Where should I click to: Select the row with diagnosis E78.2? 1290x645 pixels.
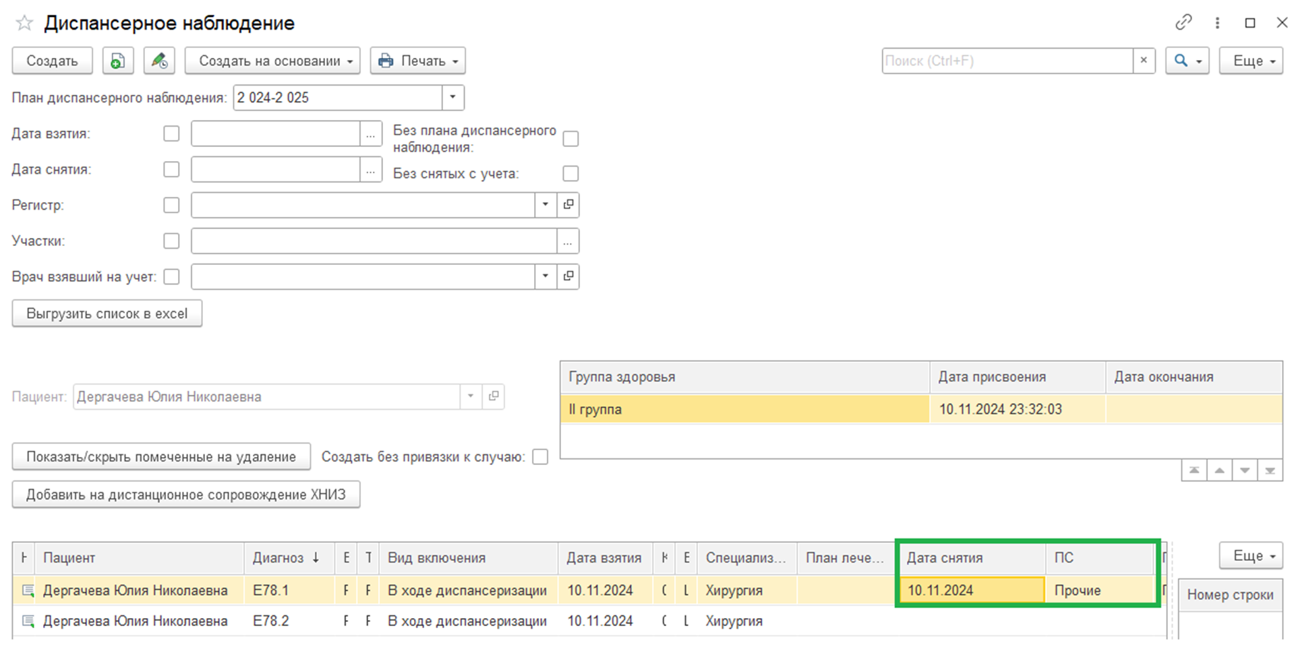pos(270,621)
